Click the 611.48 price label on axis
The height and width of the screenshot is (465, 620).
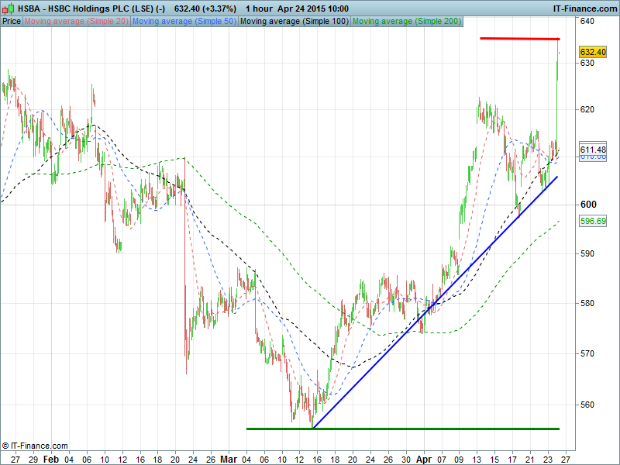(x=593, y=149)
